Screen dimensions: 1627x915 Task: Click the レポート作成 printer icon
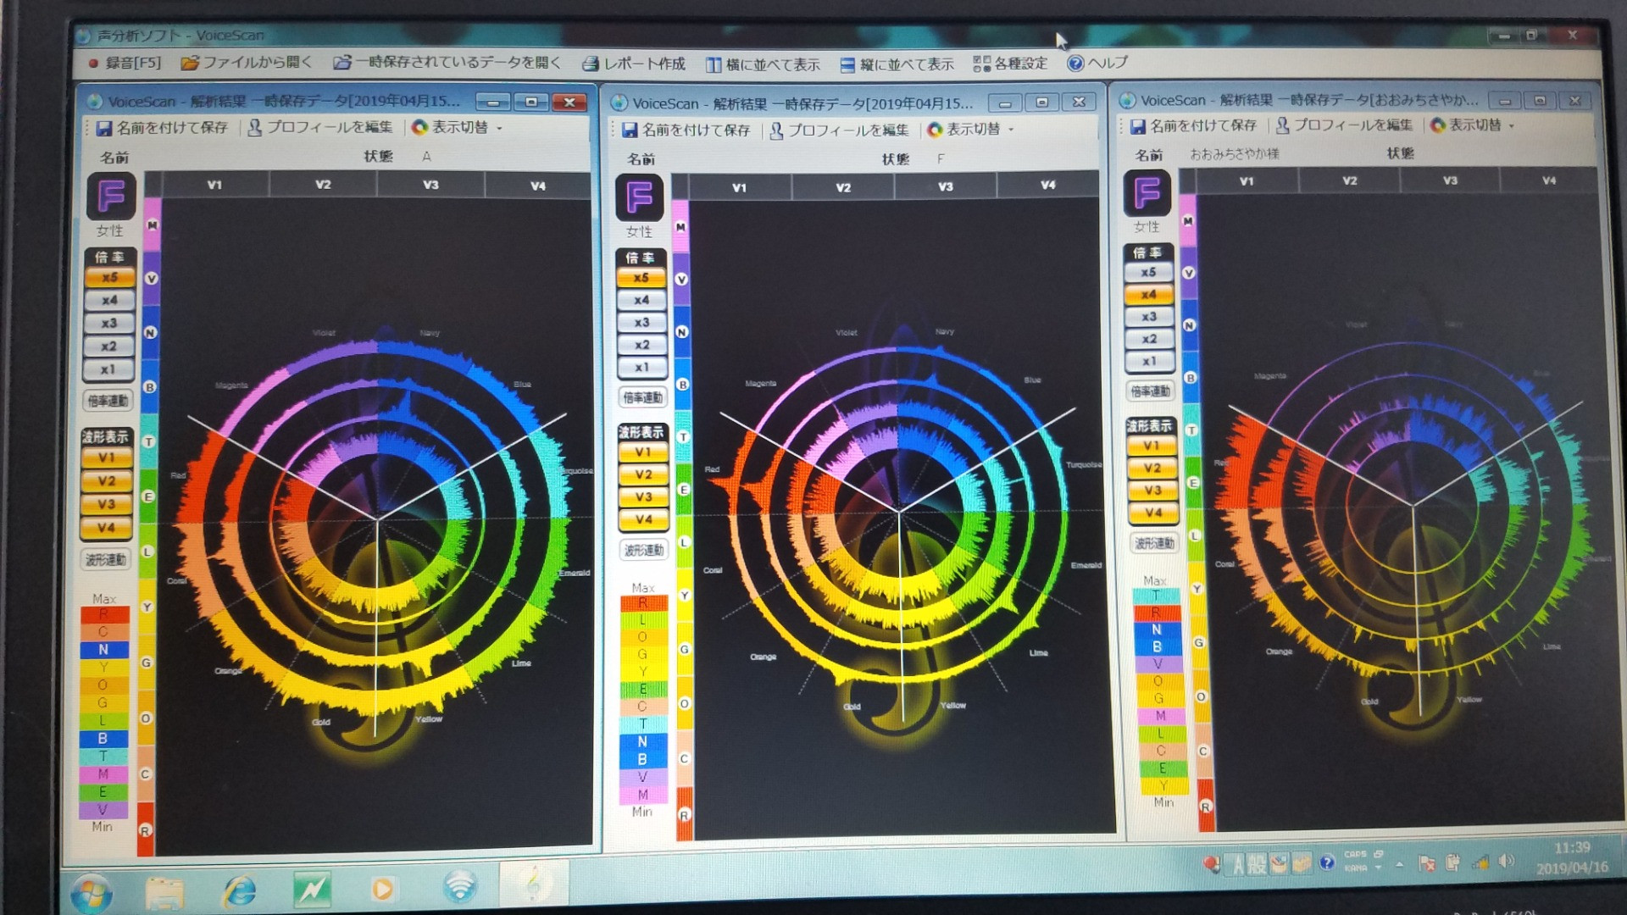[591, 64]
